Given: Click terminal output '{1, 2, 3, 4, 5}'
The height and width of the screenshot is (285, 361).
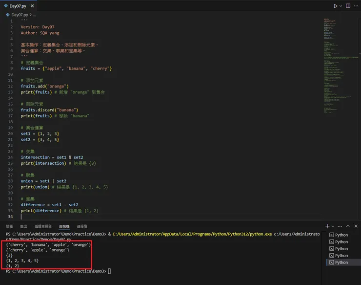Looking at the screenshot, I should (22, 261).
